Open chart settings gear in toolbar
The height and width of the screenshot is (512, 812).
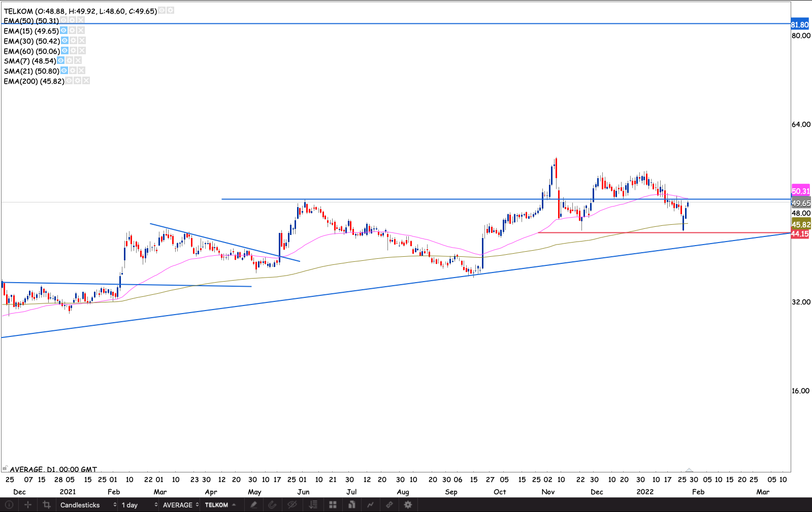pos(408,505)
